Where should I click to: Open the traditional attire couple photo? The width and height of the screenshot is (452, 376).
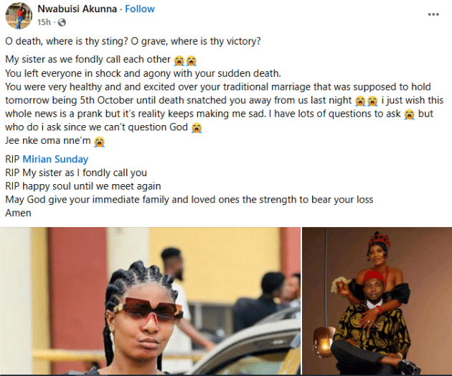tap(377, 301)
